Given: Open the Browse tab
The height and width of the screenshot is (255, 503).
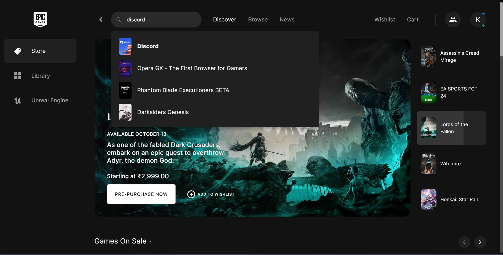Looking at the screenshot, I should [x=258, y=20].
